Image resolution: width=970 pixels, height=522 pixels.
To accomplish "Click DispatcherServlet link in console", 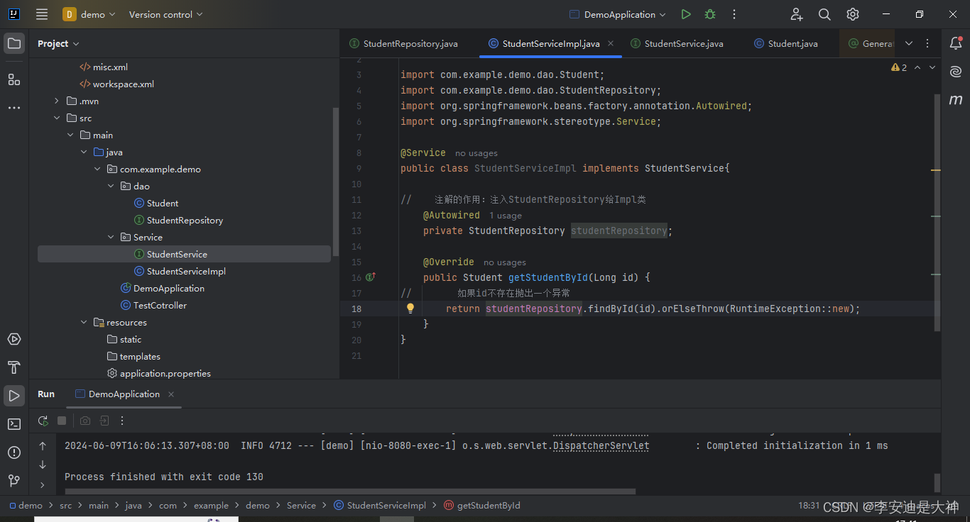I will (x=601, y=446).
